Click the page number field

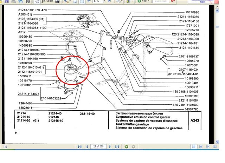[98, 146]
